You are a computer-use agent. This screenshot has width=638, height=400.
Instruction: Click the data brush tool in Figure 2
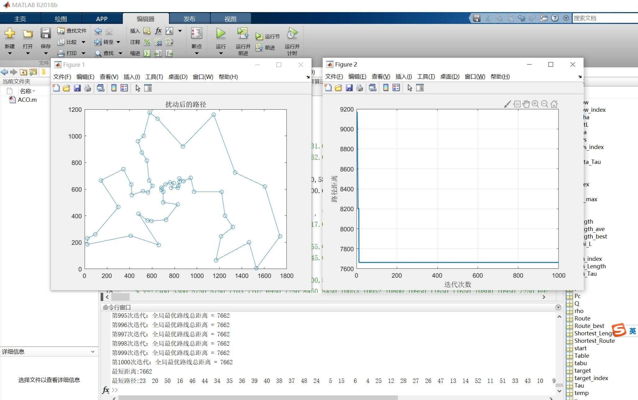(x=507, y=104)
